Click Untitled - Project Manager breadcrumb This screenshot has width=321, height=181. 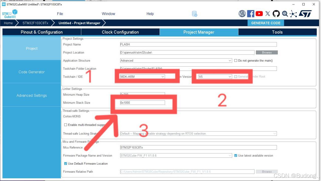(x=79, y=23)
